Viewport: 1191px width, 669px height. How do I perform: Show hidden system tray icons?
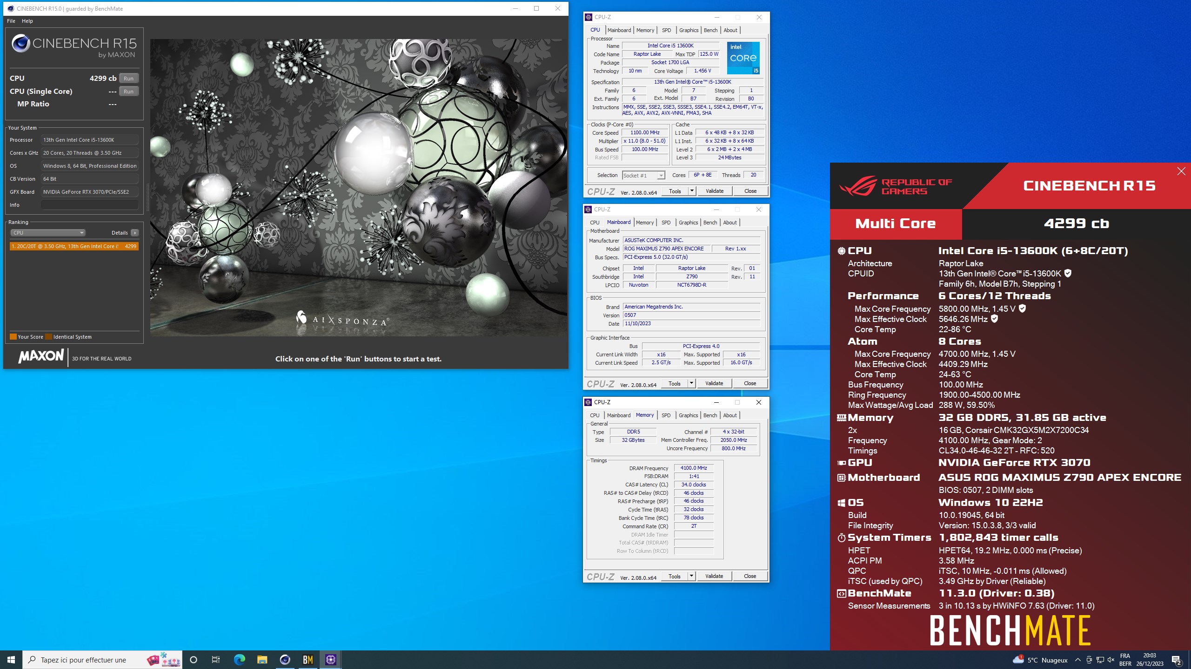pos(1078,660)
